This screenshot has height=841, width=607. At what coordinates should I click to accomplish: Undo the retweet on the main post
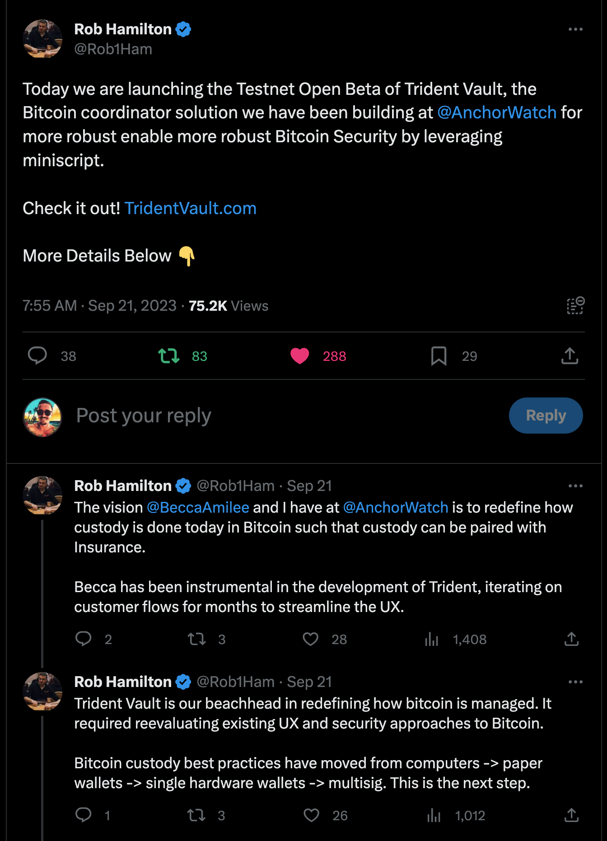tap(169, 356)
